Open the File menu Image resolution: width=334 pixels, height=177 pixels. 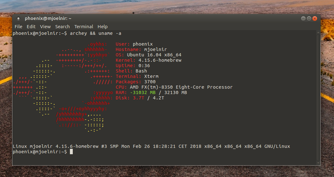click(18, 27)
